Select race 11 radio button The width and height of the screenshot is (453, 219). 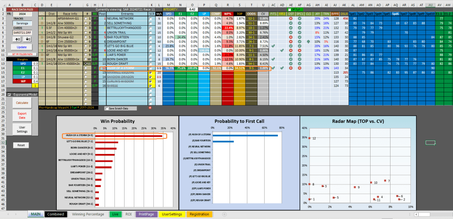(x=87, y=63)
